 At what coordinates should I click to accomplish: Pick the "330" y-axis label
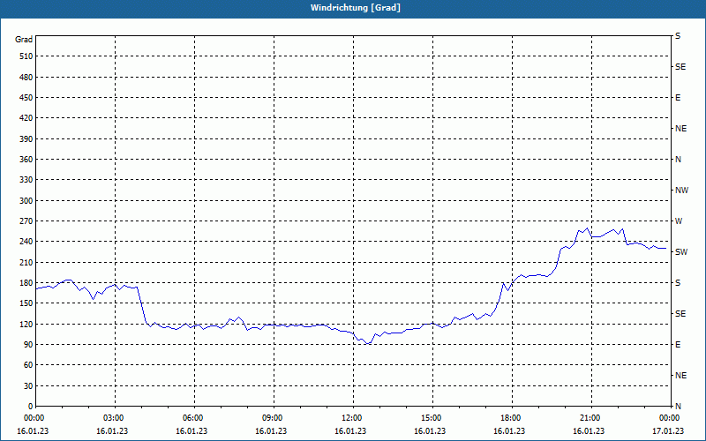(26, 180)
